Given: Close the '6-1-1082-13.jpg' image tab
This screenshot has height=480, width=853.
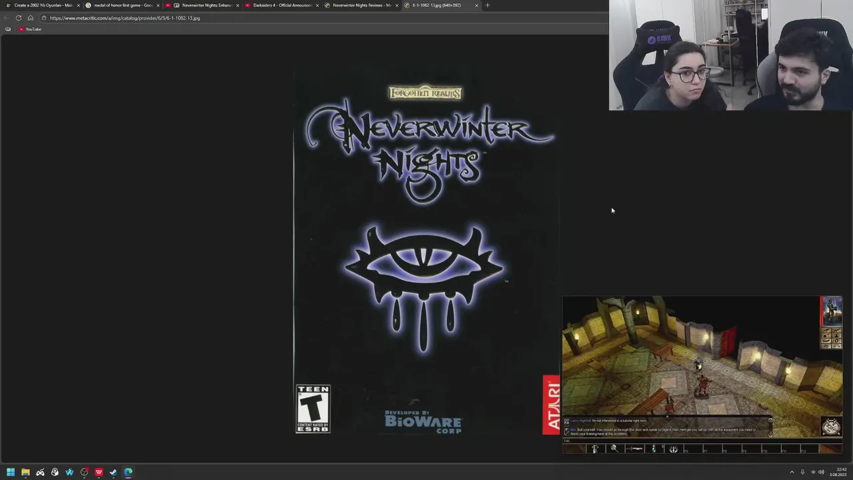Looking at the screenshot, I should [476, 5].
